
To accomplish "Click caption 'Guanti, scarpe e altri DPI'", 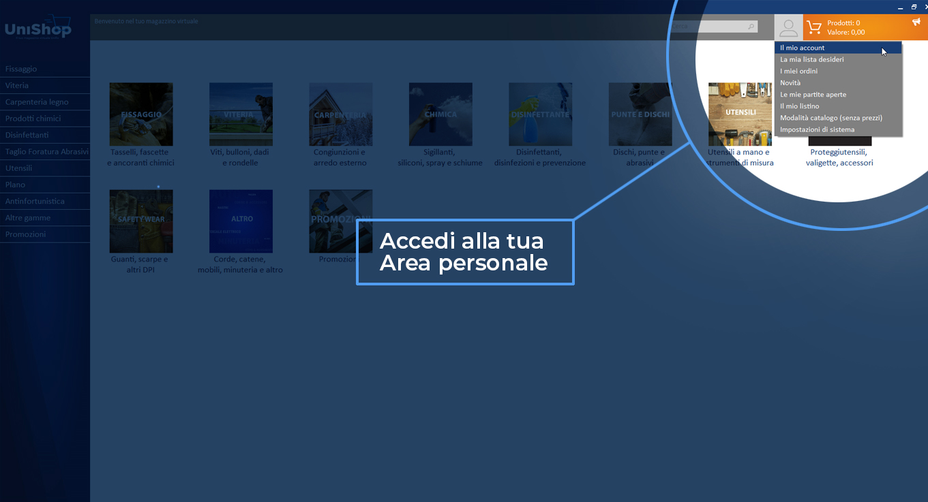I will coord(140,264).
